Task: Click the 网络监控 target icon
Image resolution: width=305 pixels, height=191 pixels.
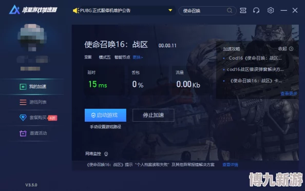Action: tap(106, 154)
